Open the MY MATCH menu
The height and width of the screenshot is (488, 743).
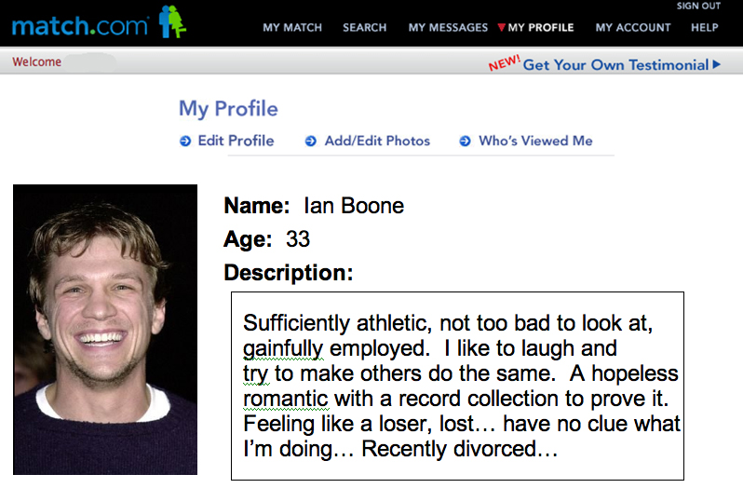tap(292, 28)
